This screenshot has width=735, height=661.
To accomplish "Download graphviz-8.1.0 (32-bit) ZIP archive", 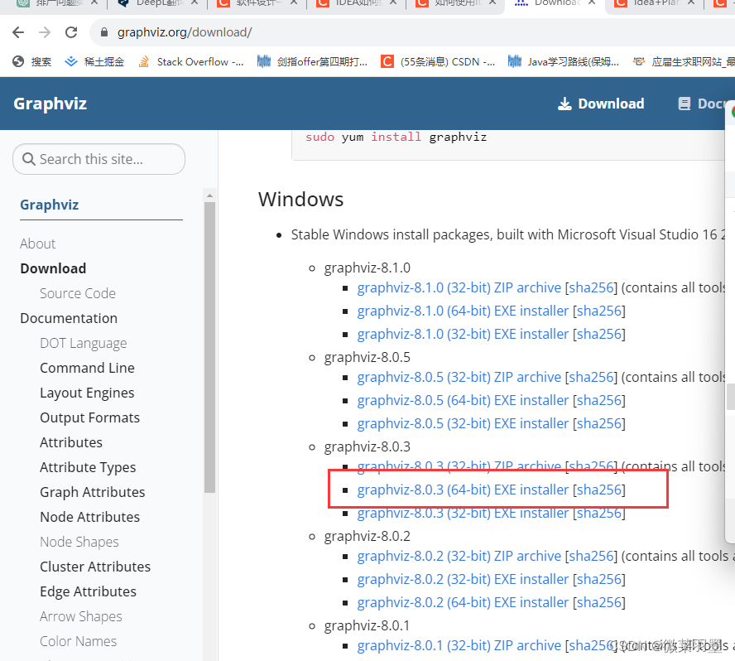I will coord(459,287).
